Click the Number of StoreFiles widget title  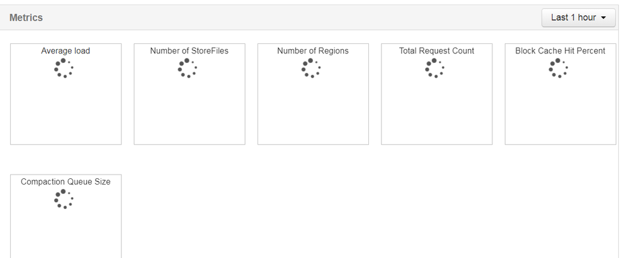(x=189, y=51)
